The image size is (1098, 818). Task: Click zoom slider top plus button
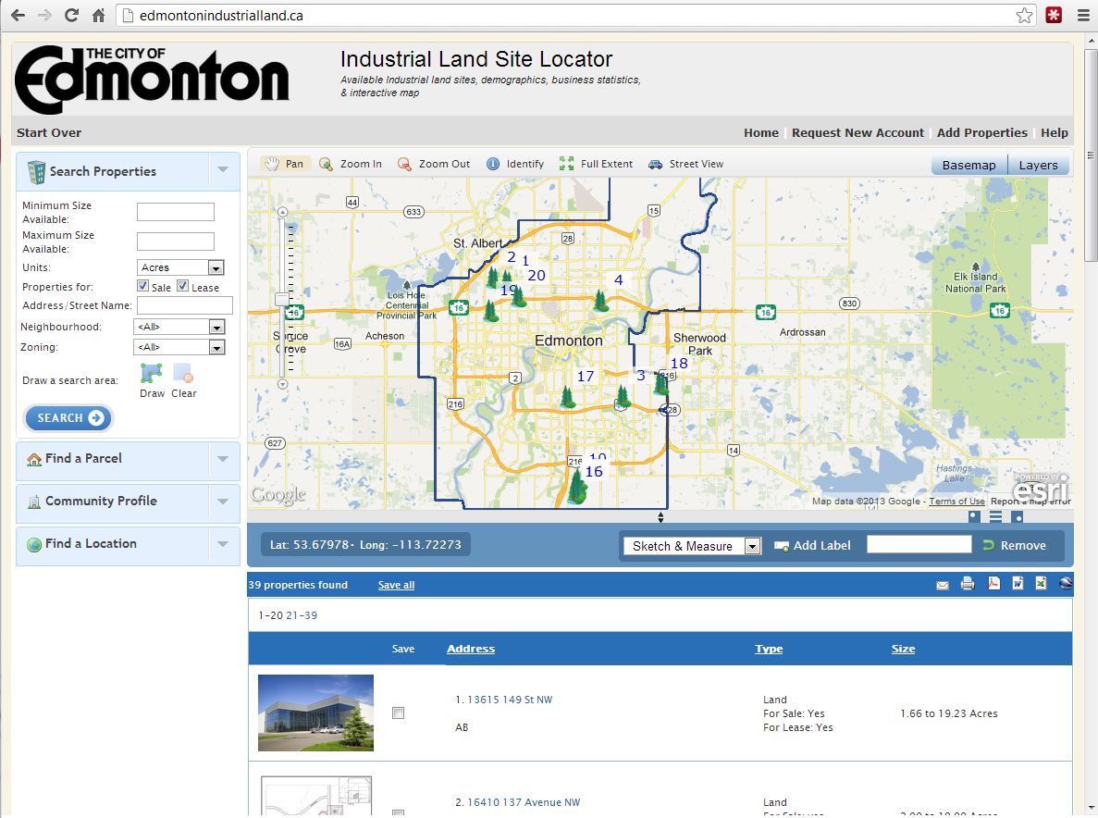[x=282, y=212]
